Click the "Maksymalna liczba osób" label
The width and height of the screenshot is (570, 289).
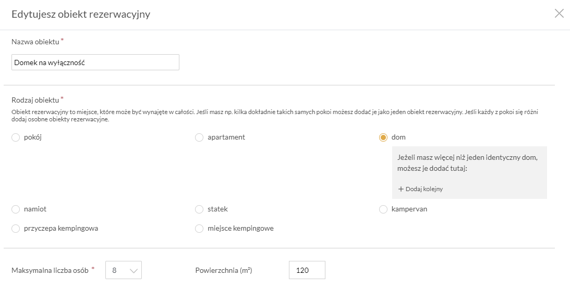[x=50, y=270]
